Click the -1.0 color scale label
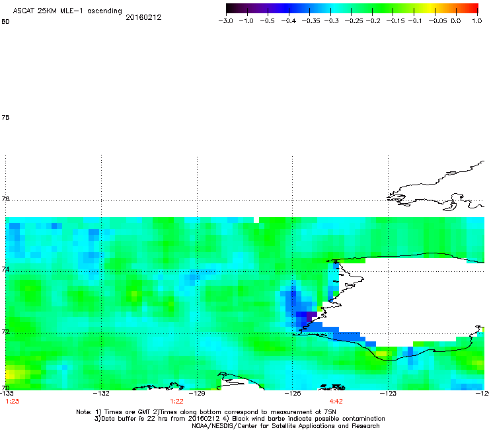The image size is (489, 430). pos(246,21)
